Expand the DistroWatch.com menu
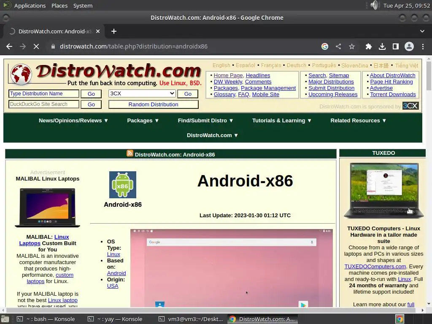 [213, 135]
